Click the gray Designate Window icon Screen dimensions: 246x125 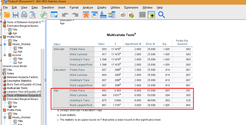[142, 15]
